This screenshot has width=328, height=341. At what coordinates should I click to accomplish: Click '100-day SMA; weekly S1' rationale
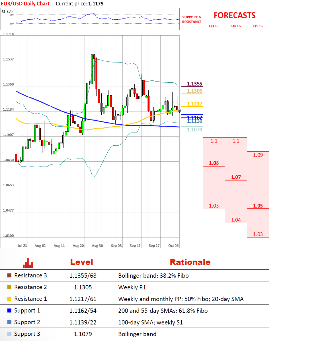pyautogui.click(x=150, y=322)
